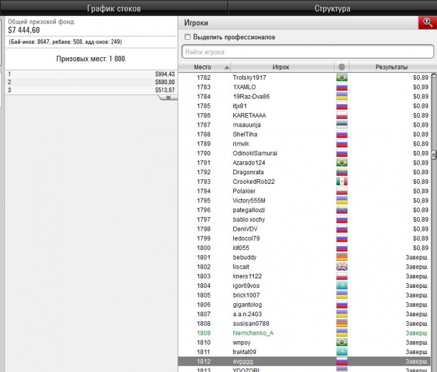Click Brazil flag for Trotsky1917

[342, 78]
